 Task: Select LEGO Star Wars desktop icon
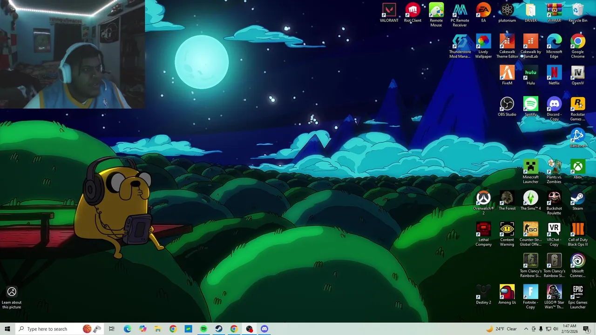coord(554,297)
